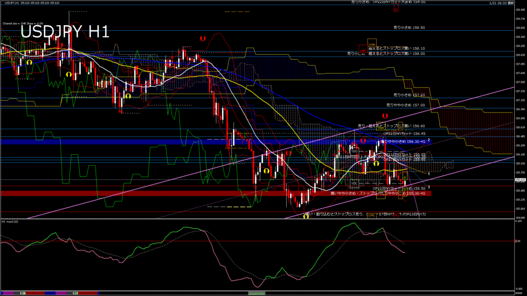This screenshot has height=296, width=527.
Task: Click the yellow D box near latest candle
Action: pyautogui.click(x=404, y=178)
